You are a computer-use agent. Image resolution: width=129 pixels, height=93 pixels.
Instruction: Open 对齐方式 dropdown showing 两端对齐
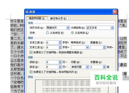tap(58, 28)
